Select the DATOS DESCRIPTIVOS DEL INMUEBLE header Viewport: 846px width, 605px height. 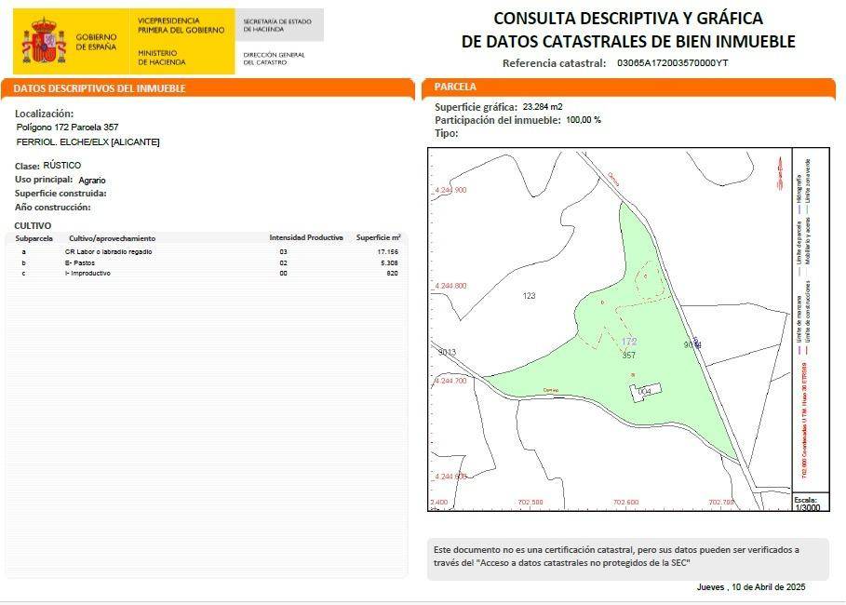tap(101, 88)
